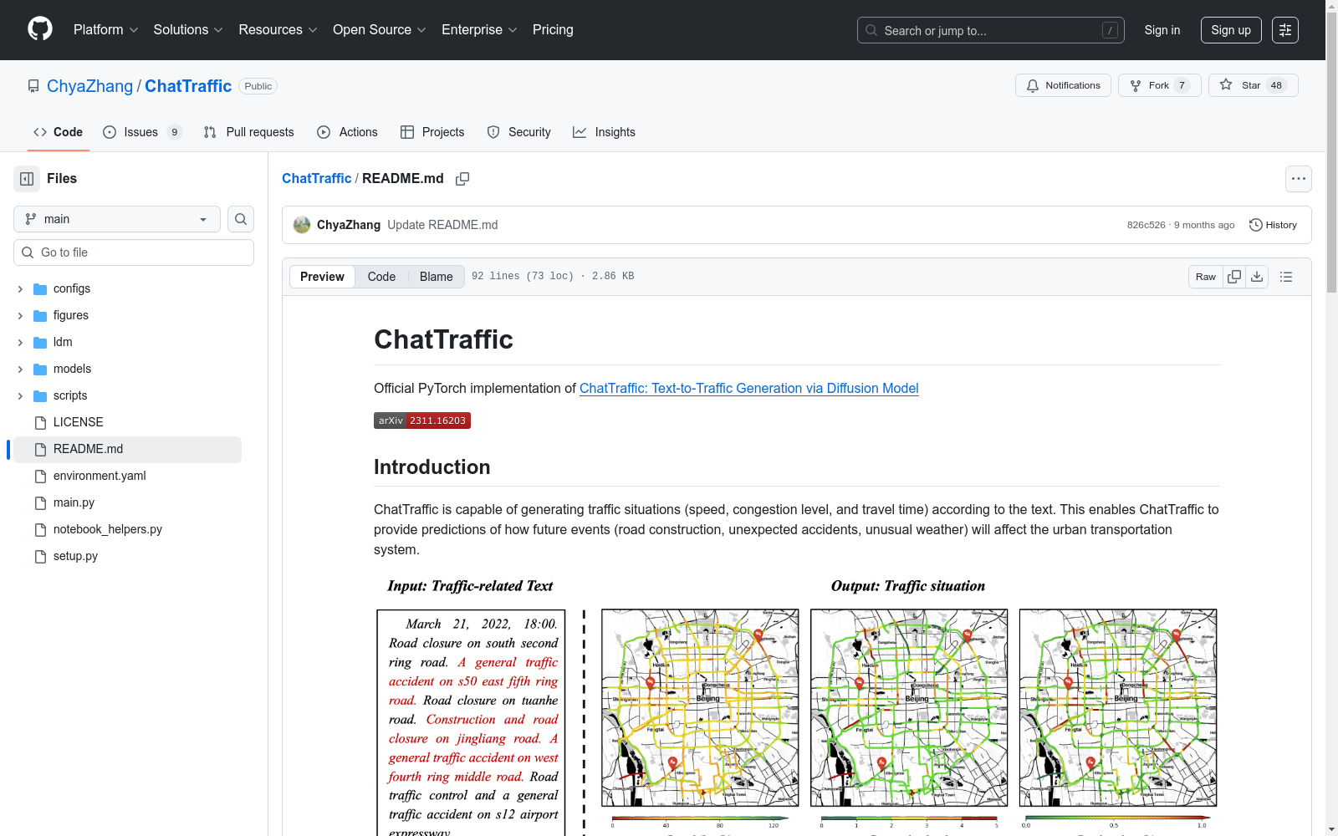Select the Preview view toggle
Viewport: 1338px width, 836px height.
tap(322, 277)
